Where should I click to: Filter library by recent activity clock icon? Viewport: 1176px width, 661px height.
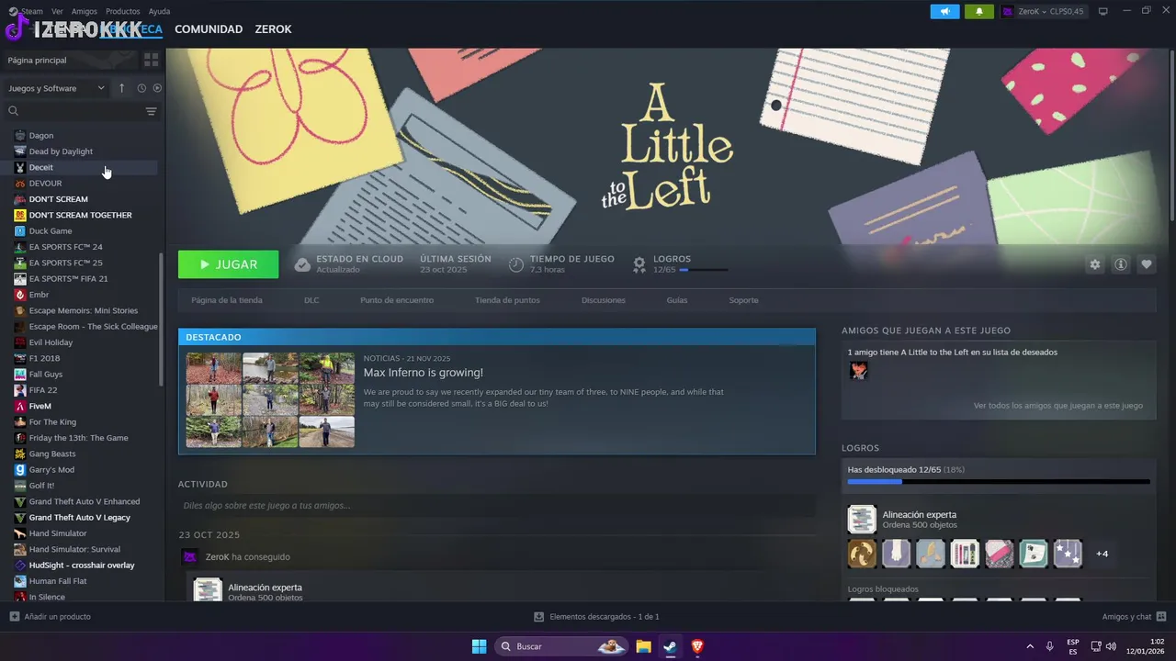coord(141,88)
